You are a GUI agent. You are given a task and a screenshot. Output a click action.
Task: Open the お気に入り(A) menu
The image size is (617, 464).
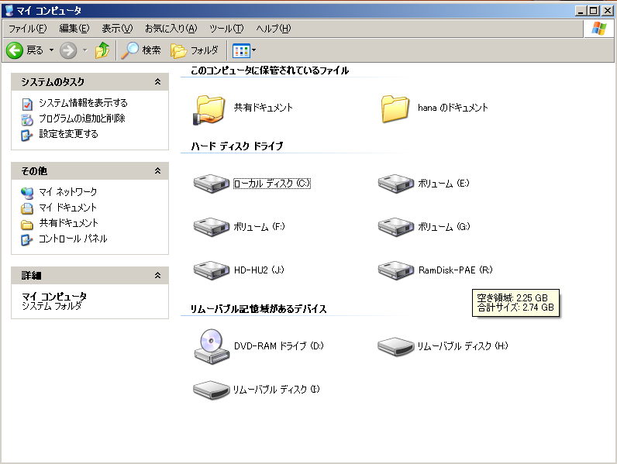pos(171,29)
